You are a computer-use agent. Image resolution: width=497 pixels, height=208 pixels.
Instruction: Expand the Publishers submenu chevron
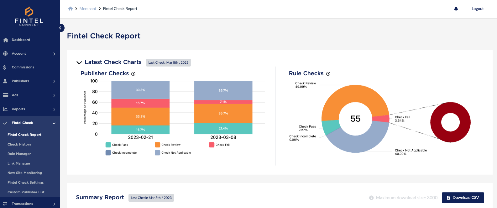pyautogui.click(x=54, y=82)
